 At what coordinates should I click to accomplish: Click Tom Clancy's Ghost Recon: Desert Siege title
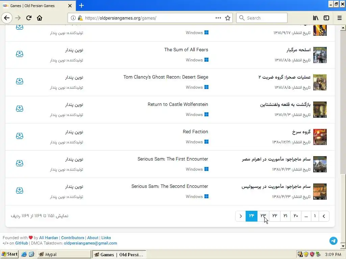coord(166,77)
